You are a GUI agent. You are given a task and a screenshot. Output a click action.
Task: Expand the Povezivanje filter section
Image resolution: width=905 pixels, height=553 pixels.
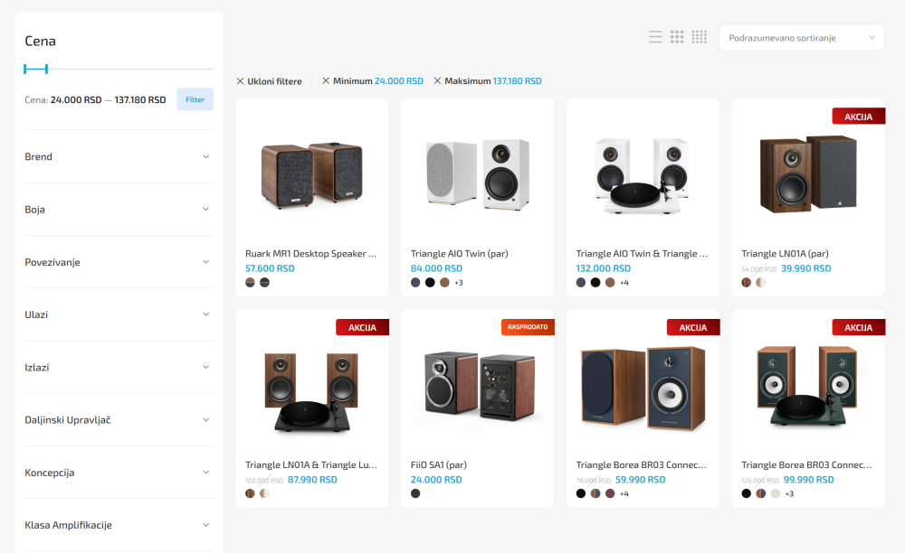pos(119,262)
